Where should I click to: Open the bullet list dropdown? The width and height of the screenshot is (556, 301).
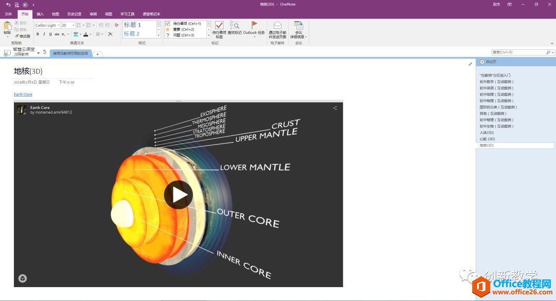(83, 25)
